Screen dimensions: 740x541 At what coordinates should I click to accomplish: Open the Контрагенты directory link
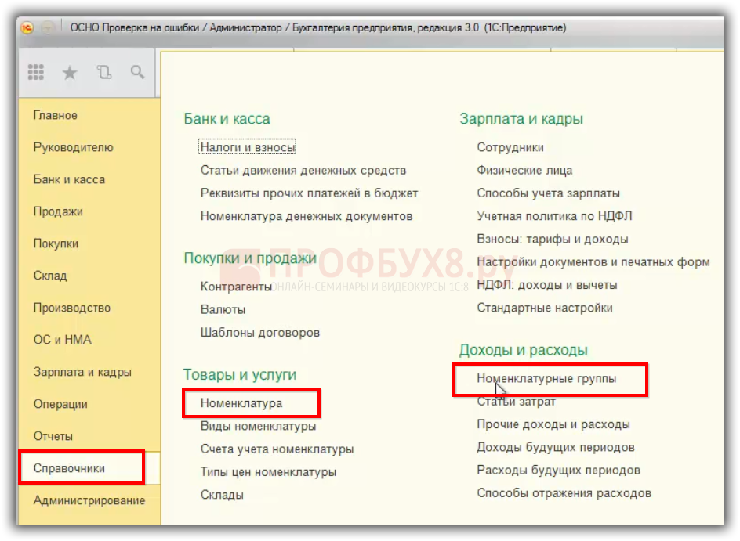236,287
